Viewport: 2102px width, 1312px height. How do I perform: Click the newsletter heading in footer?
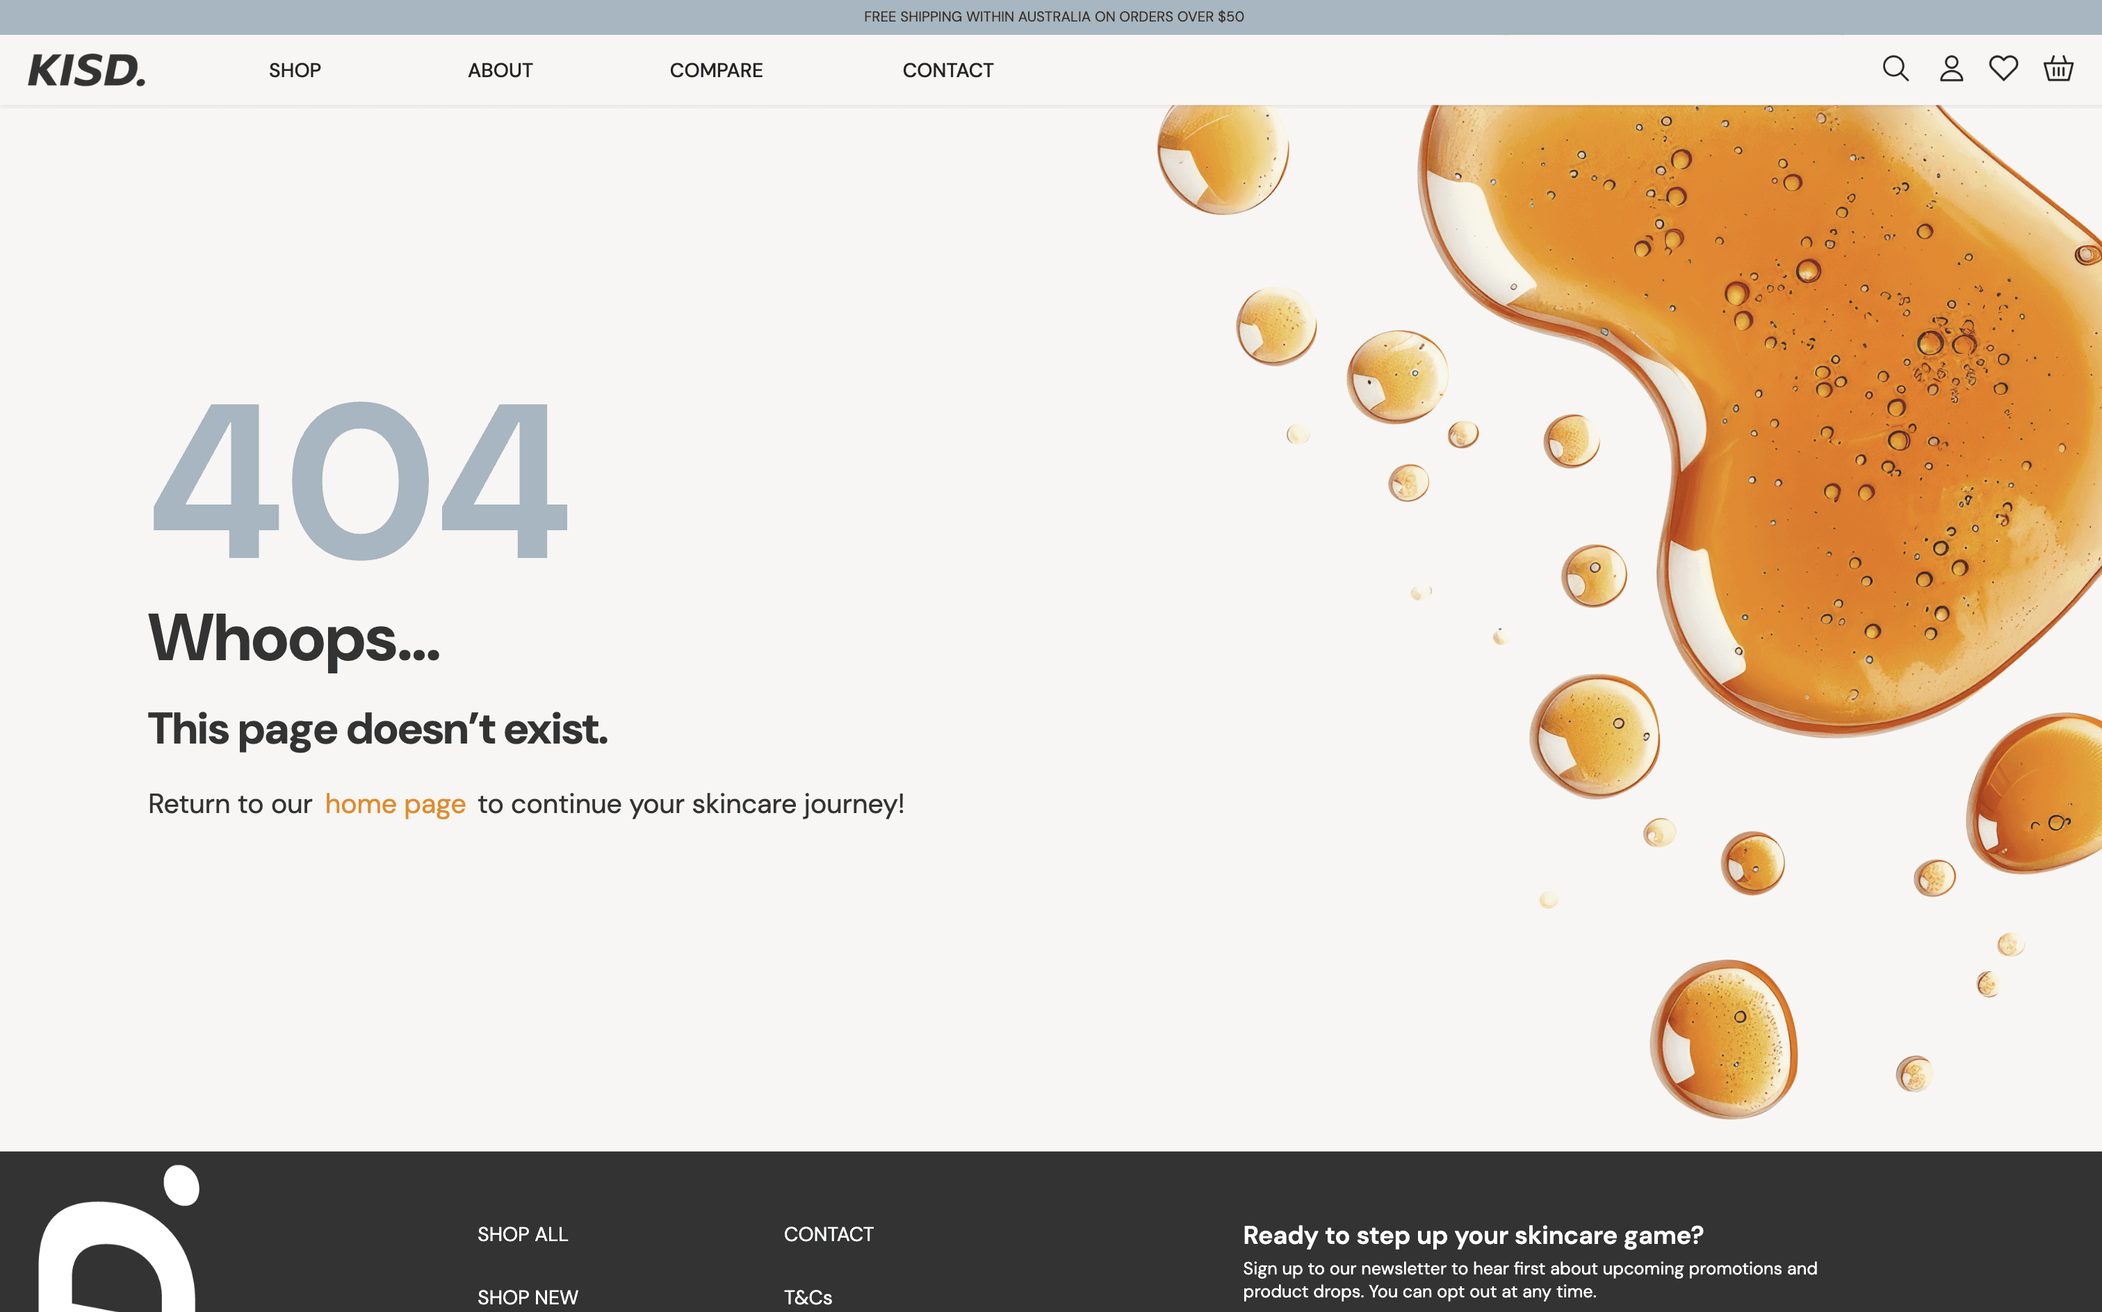(x=1472, y=1235)
